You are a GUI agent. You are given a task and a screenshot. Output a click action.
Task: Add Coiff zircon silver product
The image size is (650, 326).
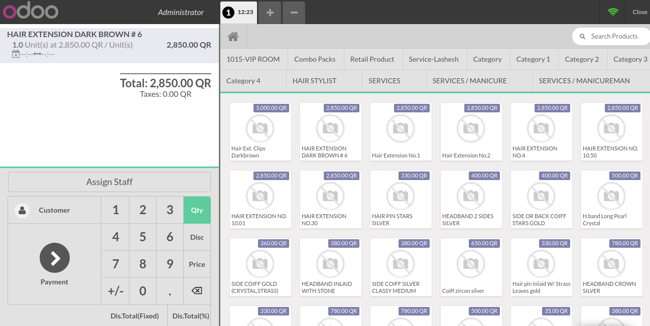click(x=471, y=267)
